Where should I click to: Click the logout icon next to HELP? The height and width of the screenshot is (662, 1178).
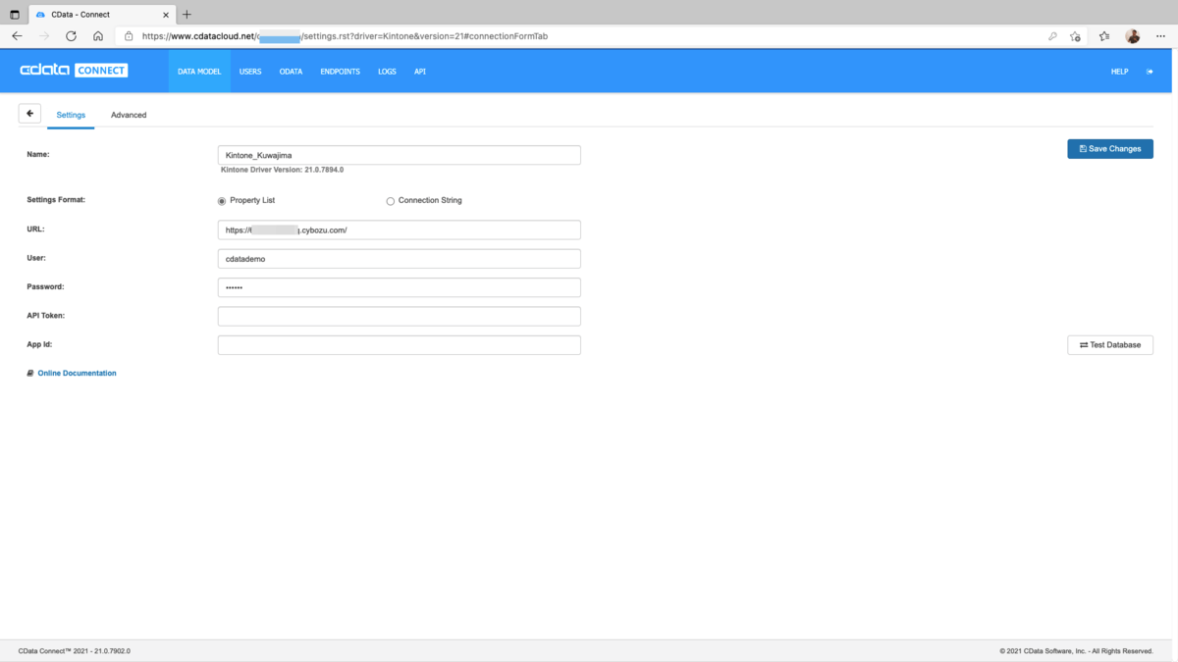pyautogui.click(x=1150, y=72)
